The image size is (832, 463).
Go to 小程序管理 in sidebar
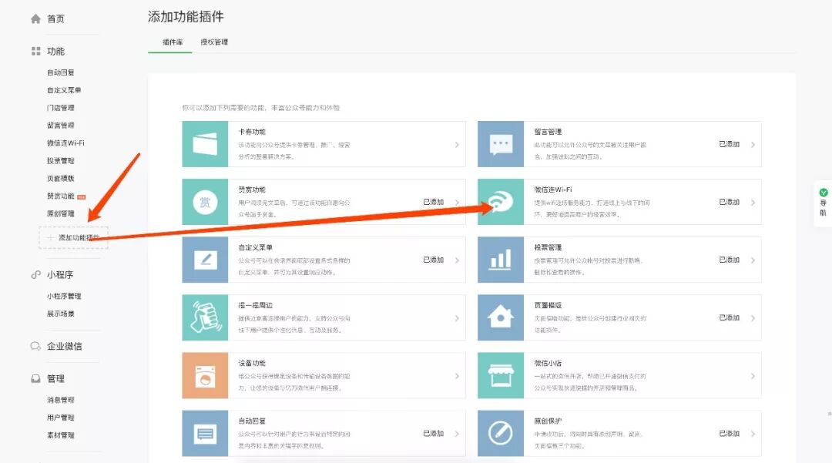pyautogui.click(x=64, y=296)
